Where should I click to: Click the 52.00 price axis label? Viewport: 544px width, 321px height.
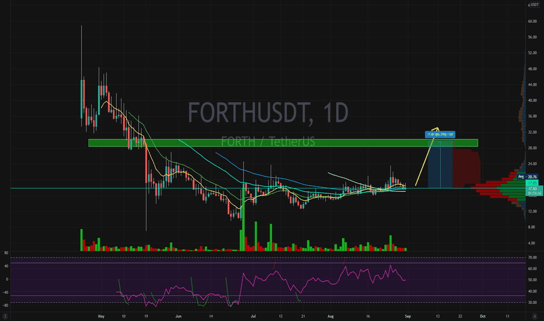pyautogui.click(x=532, y=53)
